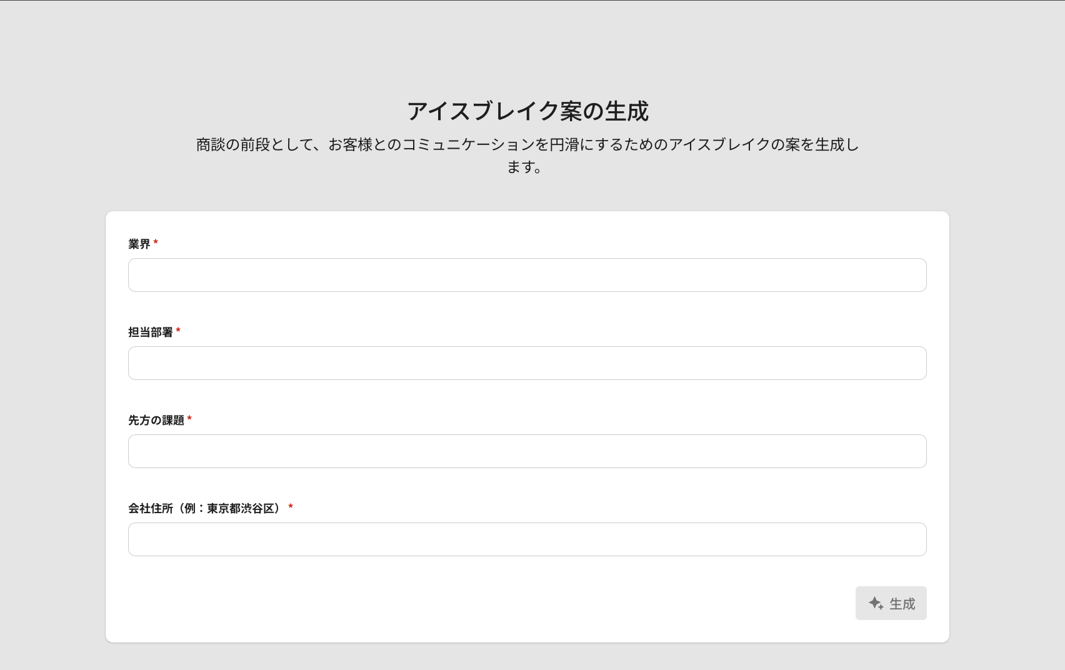Select the 先方の課題 input box
1065x670 pixels.
(x=527, y=451)
